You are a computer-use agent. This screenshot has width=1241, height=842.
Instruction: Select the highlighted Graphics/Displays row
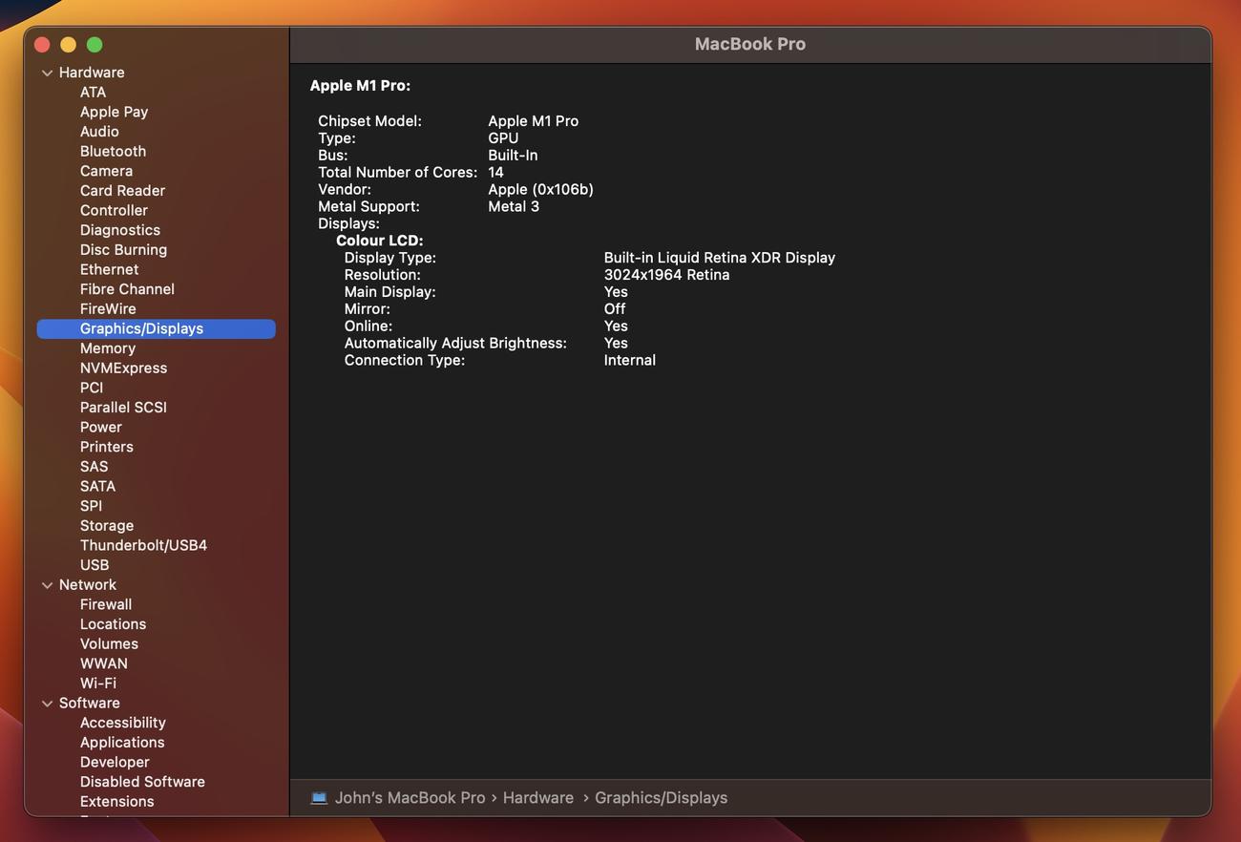point(157,328)
